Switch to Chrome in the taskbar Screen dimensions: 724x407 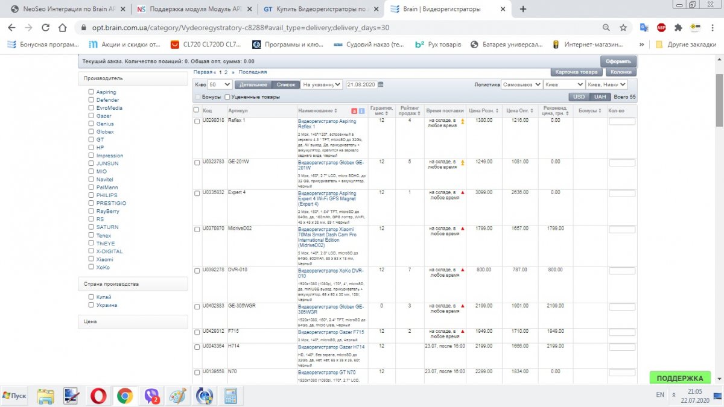pos(125,396)
